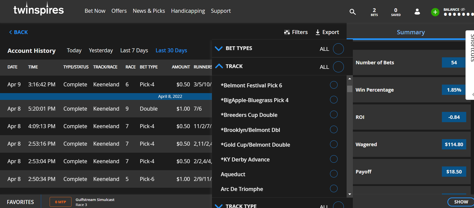Check the Aqueduct track filter
Viewport: 474px width, 208px height.
(x=334, y=174)
